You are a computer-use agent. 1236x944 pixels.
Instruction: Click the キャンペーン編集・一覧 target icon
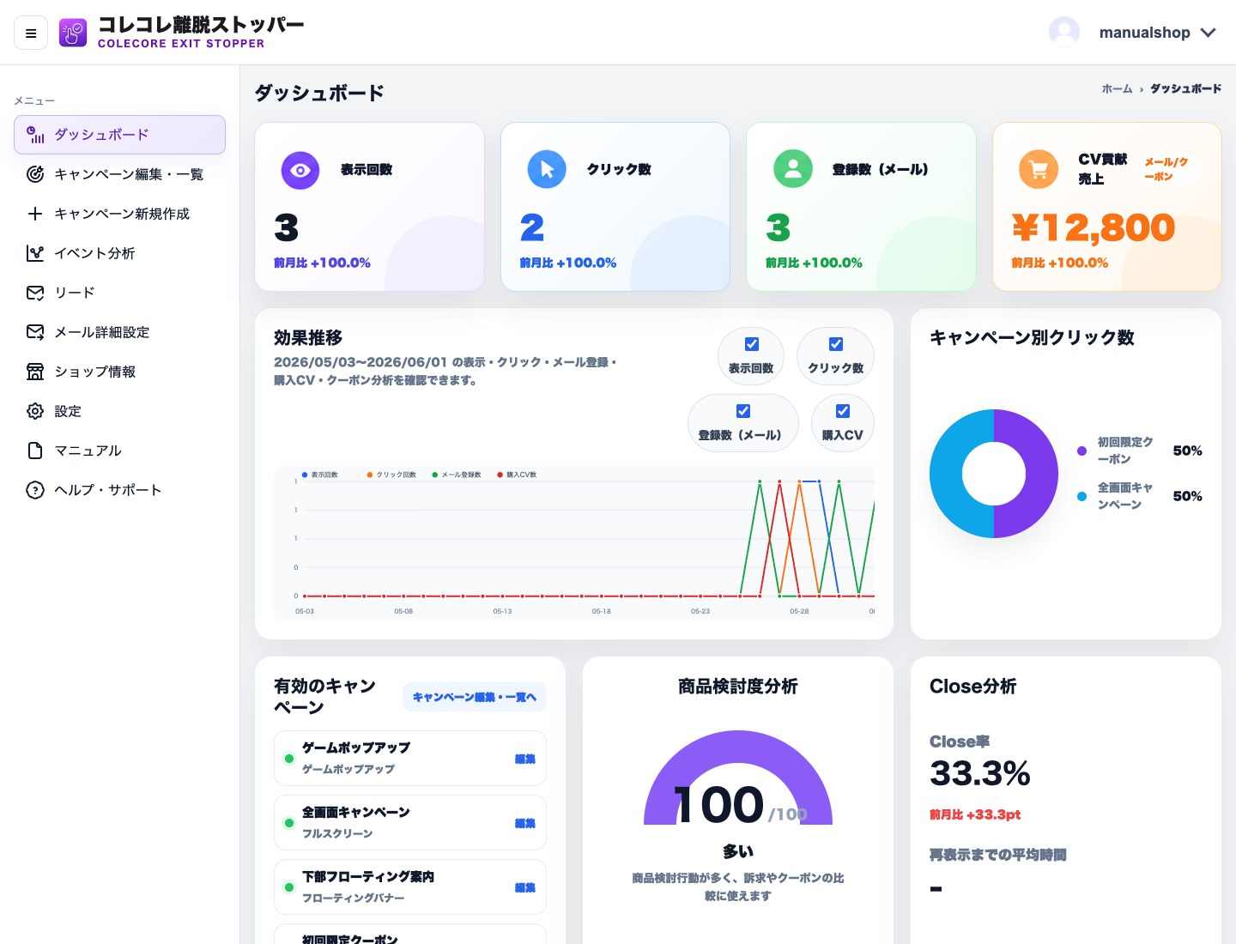click(x=35, y=174)
